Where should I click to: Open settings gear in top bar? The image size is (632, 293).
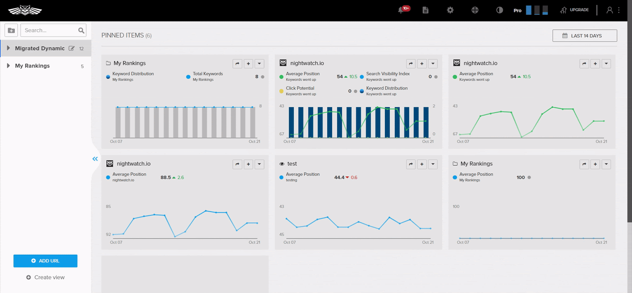tap(450, 10)
